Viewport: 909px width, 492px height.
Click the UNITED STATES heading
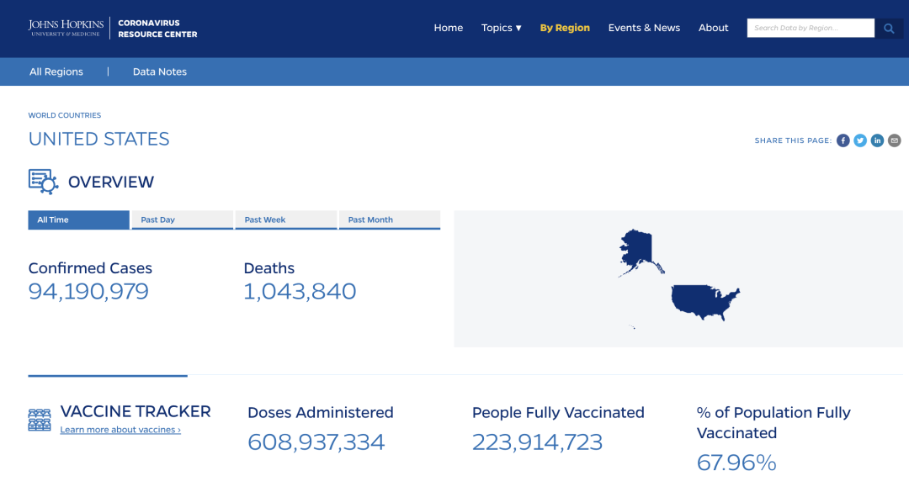click(98, 139)
